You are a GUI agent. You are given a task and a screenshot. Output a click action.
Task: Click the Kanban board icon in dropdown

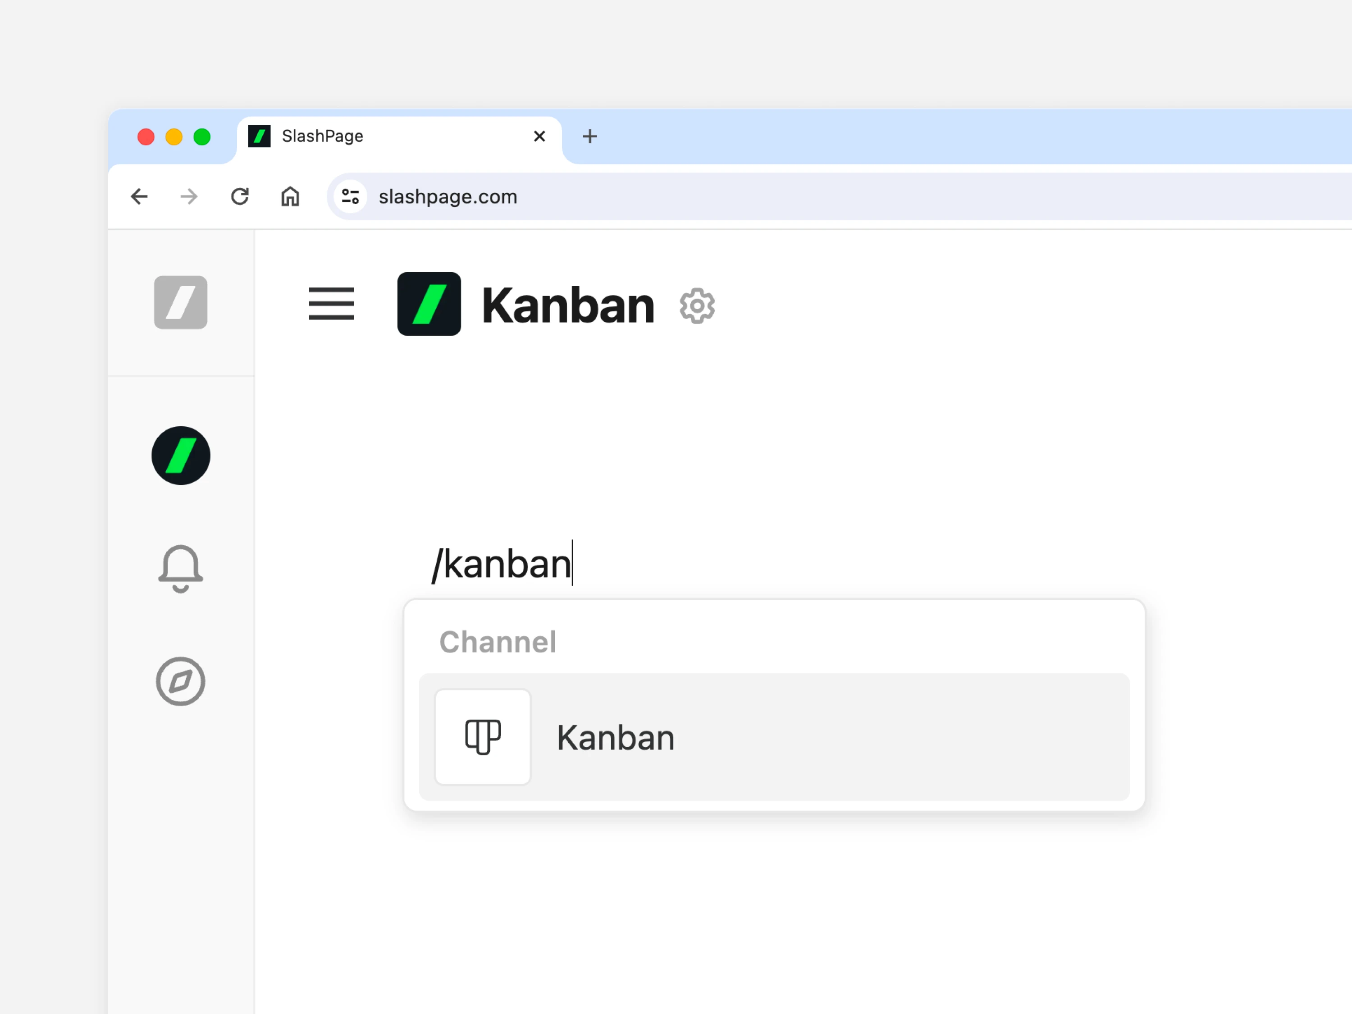(x=483, y=737)
